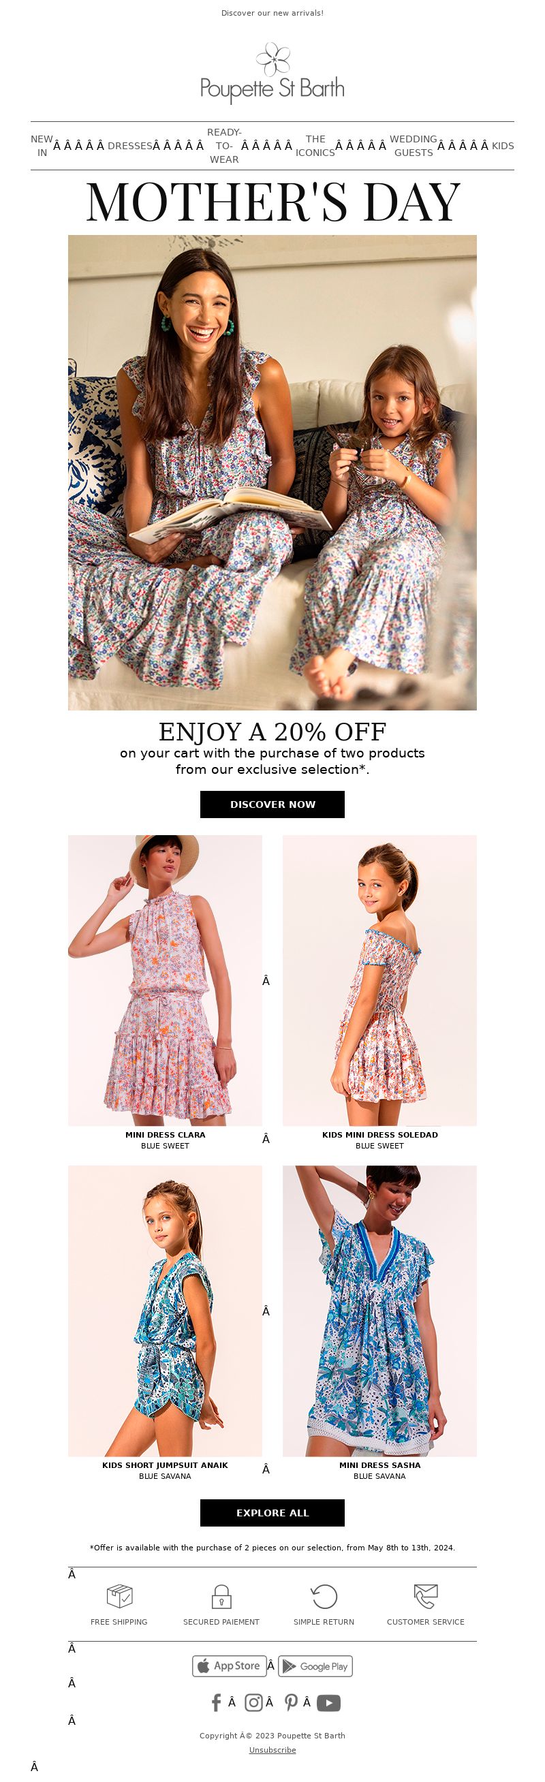The width and height of the screenshot is (545, 1782).
Task: Select the DRESSES menu item
Action: pyautogui.click(x=130, y=146)
